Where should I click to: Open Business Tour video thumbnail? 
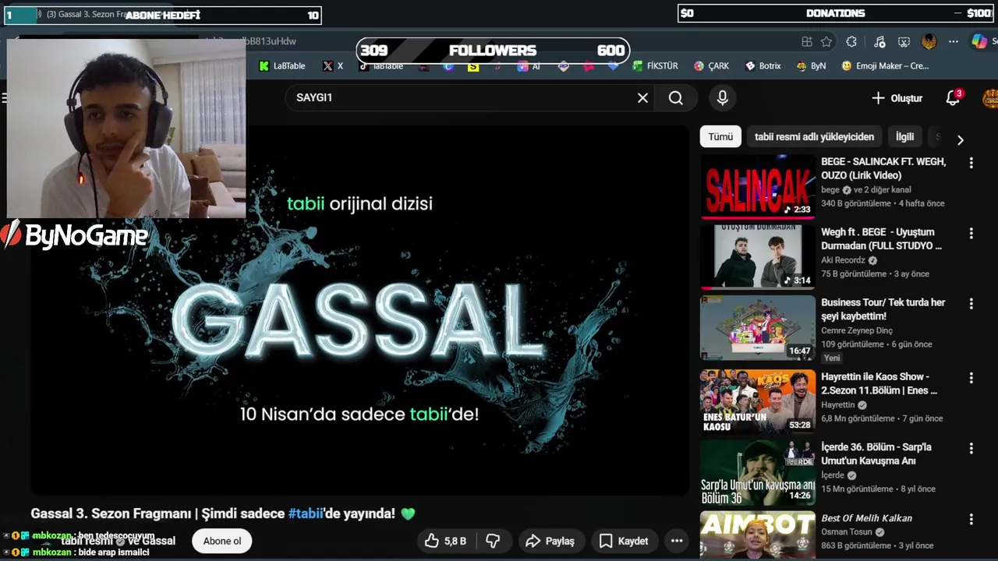tap(757, 326)
